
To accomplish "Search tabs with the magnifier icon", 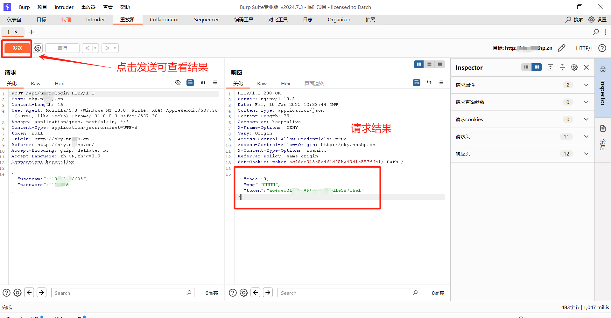I will [x=596, y=32].
